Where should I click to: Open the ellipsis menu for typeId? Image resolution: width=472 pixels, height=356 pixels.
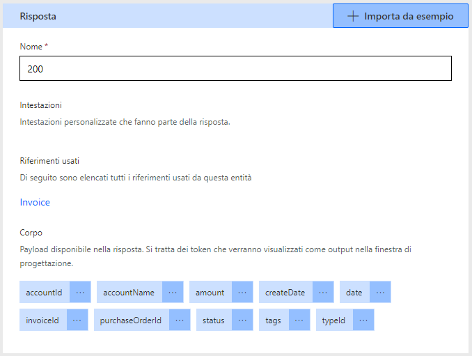(363, 320)
